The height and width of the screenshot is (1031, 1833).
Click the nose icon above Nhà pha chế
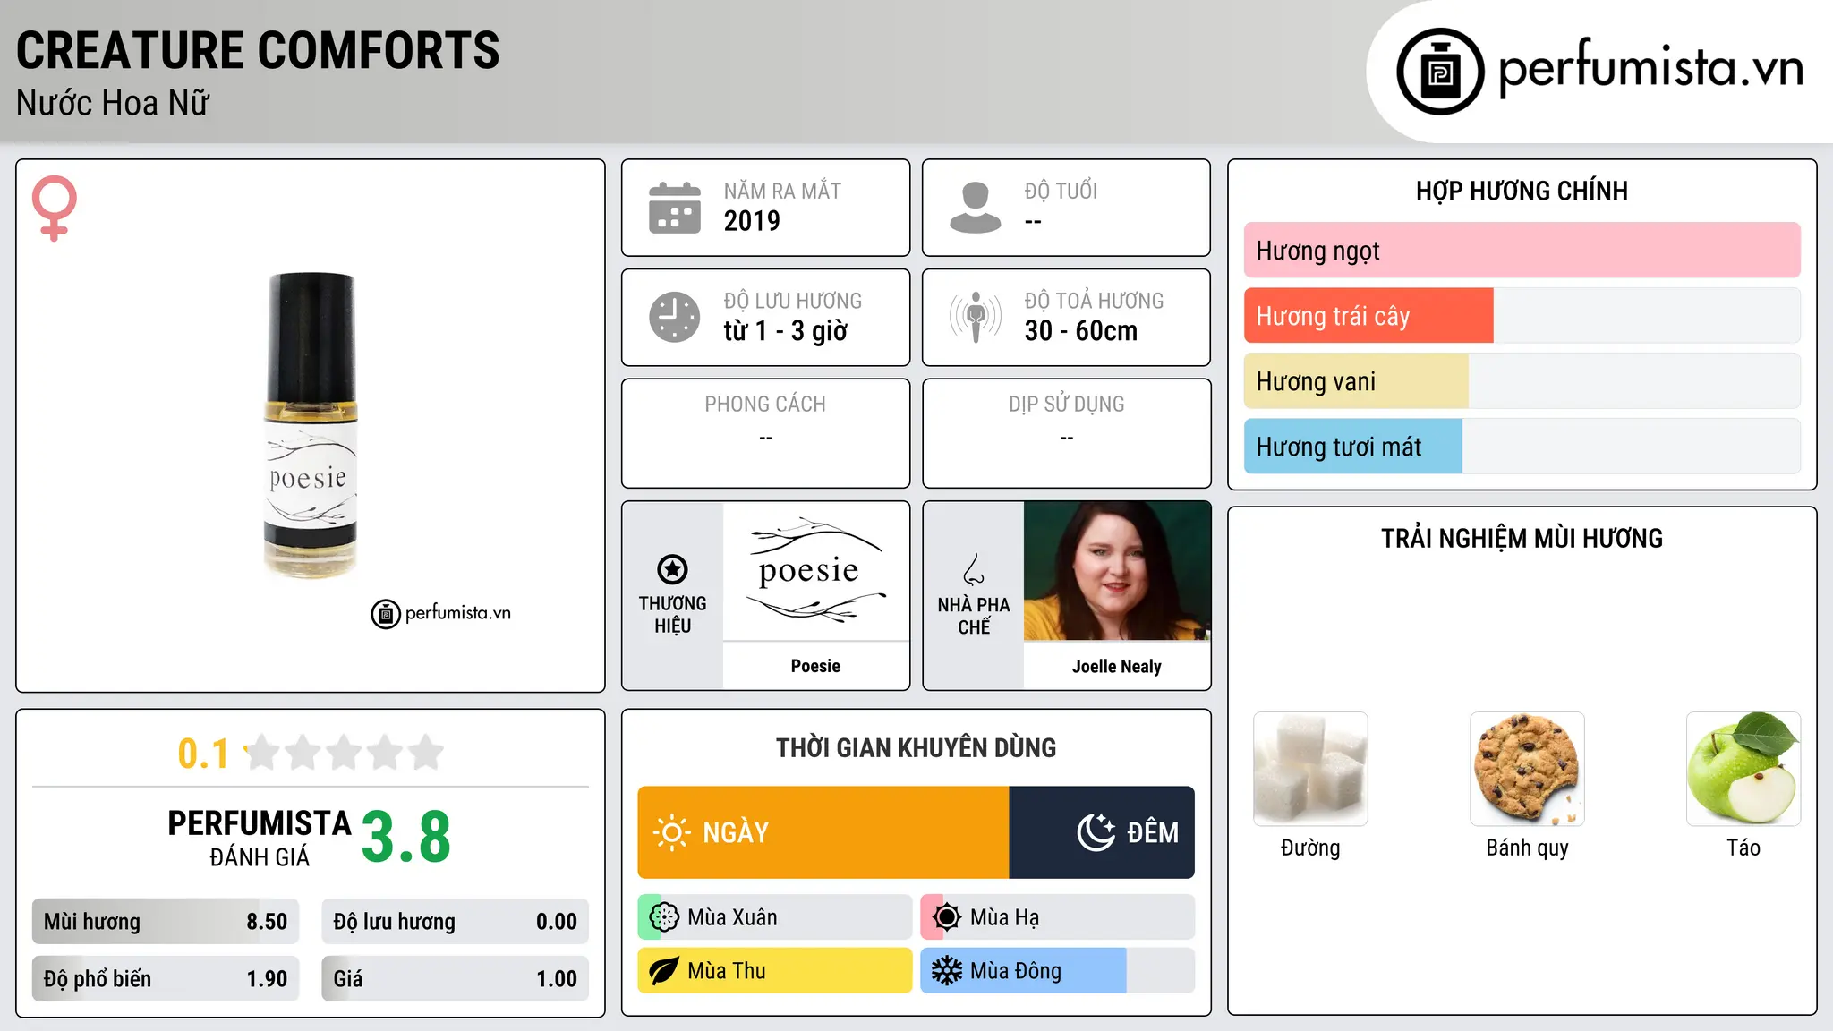point(974,569)
